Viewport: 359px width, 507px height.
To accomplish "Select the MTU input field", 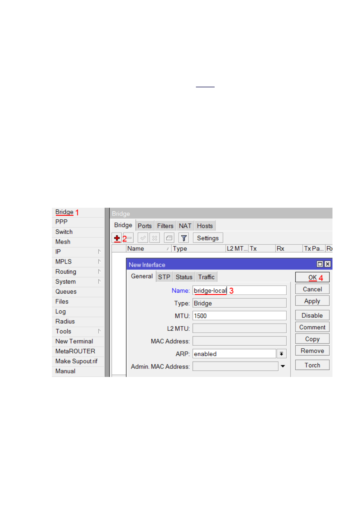I will point(239,316).
